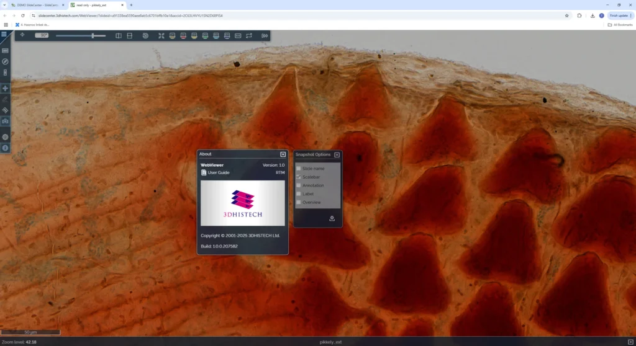Click the magnification panel icon in sidebar
636x346 pixels.
point(5,73)
